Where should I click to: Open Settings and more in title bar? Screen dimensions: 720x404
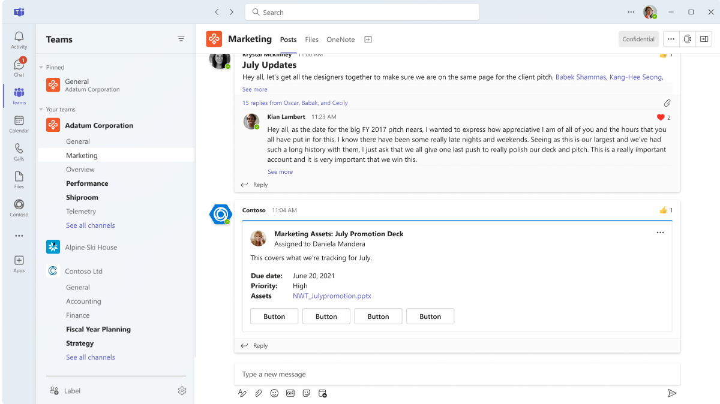[631, 12]
